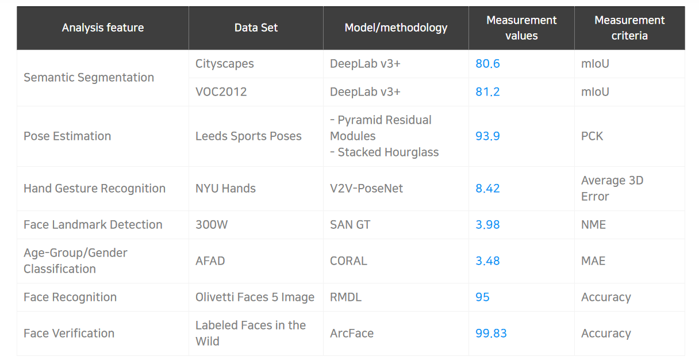Click the Data Set column header
This screenshot has height=364, width=699.
[x=256, y=28]
